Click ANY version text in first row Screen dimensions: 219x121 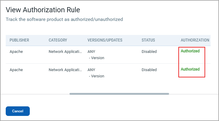click(x=91, y=52)
